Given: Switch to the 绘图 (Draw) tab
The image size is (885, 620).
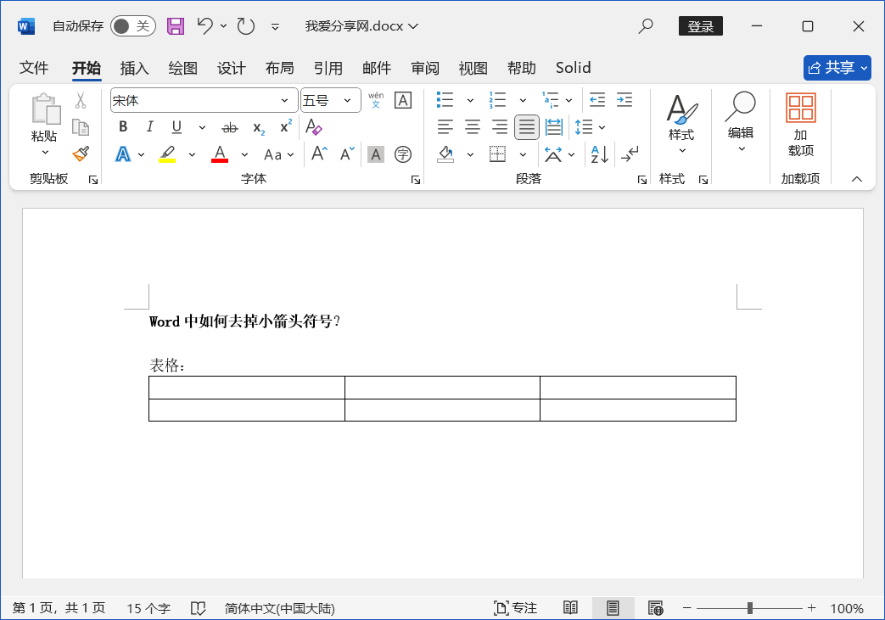Looking at the screenshot, I should [183, 68].
